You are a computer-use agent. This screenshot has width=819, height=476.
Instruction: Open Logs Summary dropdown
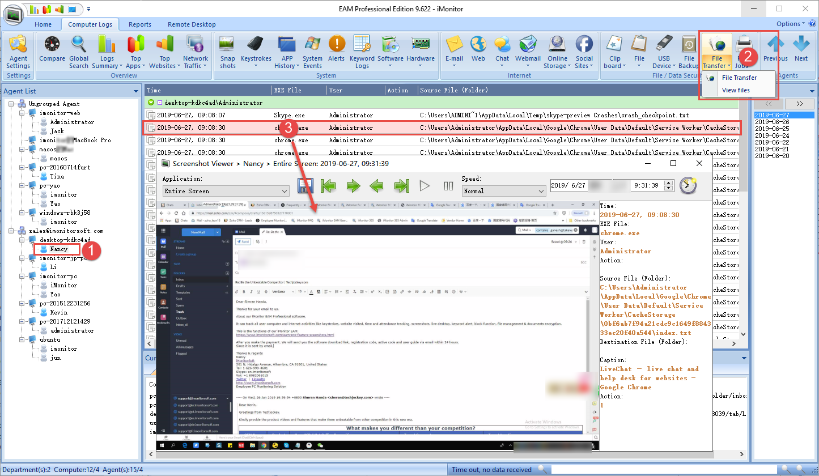point(107,52)
